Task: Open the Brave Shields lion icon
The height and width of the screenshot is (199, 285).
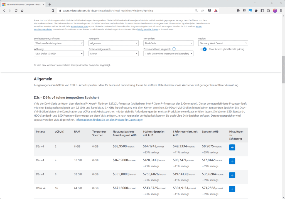Action: (x=210, y=11)
